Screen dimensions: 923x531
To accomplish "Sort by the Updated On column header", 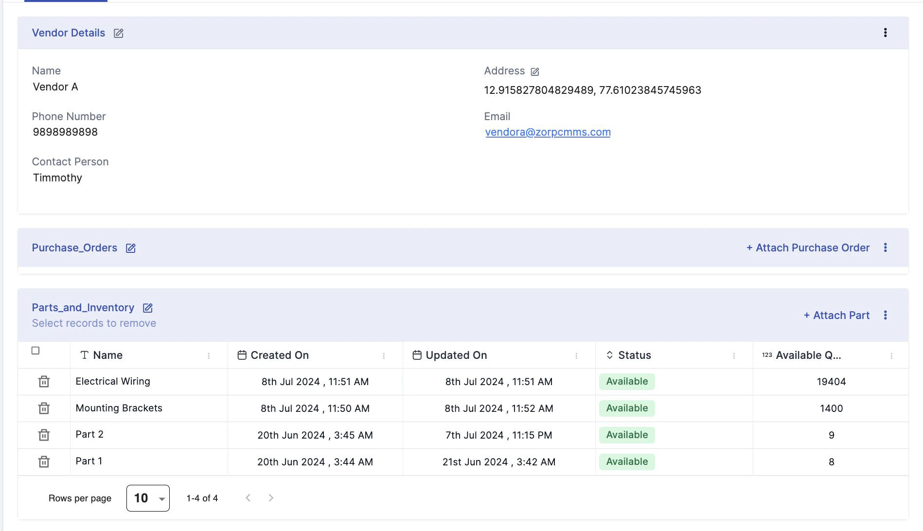I will click(456, 355).
